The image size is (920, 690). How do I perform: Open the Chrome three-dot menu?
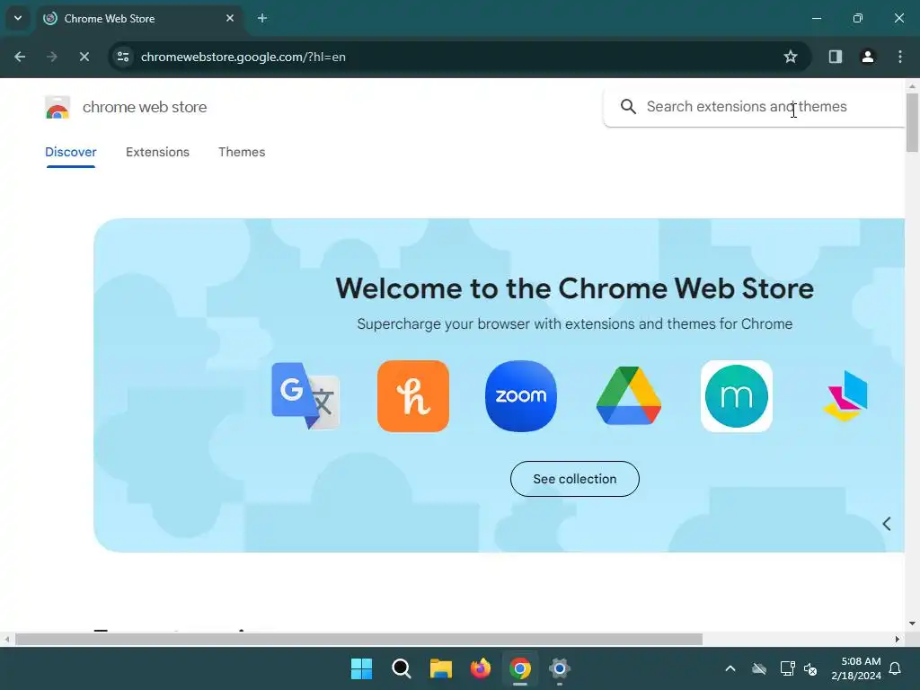coord(900,57)
